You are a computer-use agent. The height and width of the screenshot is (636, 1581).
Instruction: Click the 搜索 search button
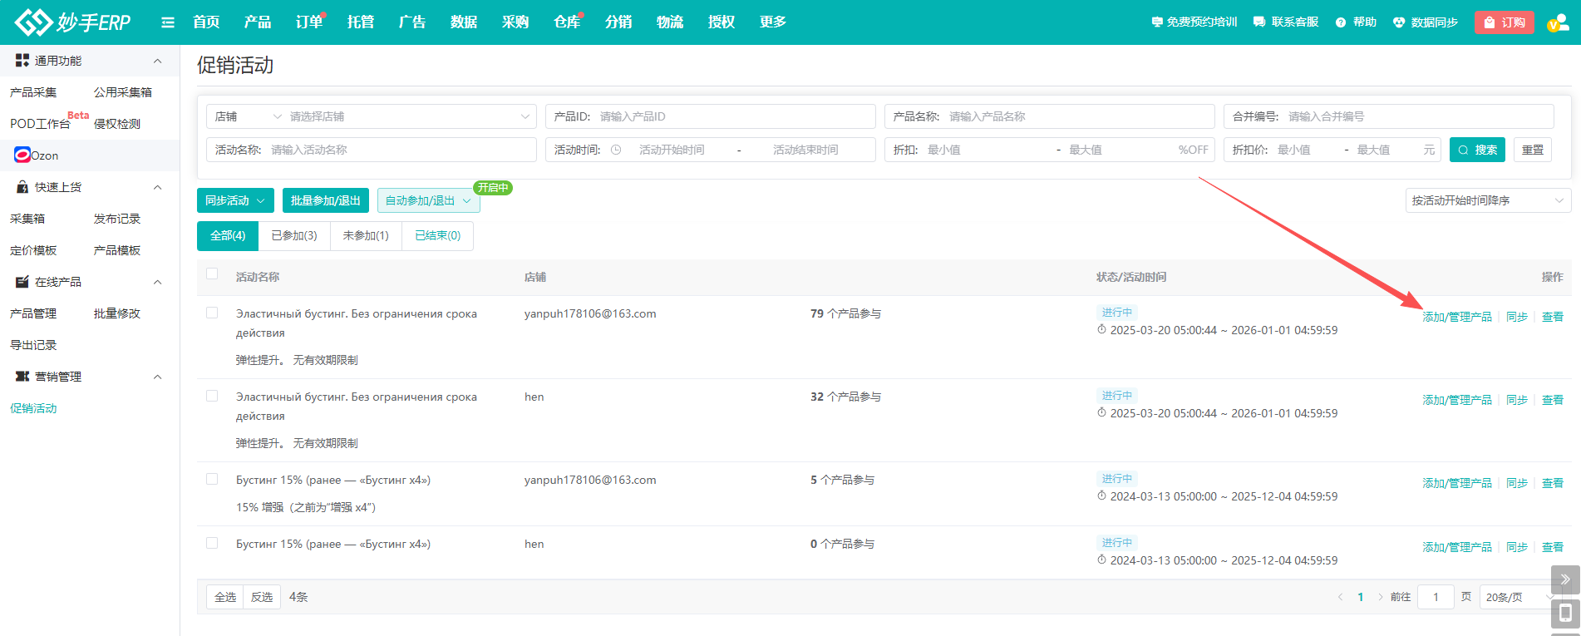point(1477,150)
